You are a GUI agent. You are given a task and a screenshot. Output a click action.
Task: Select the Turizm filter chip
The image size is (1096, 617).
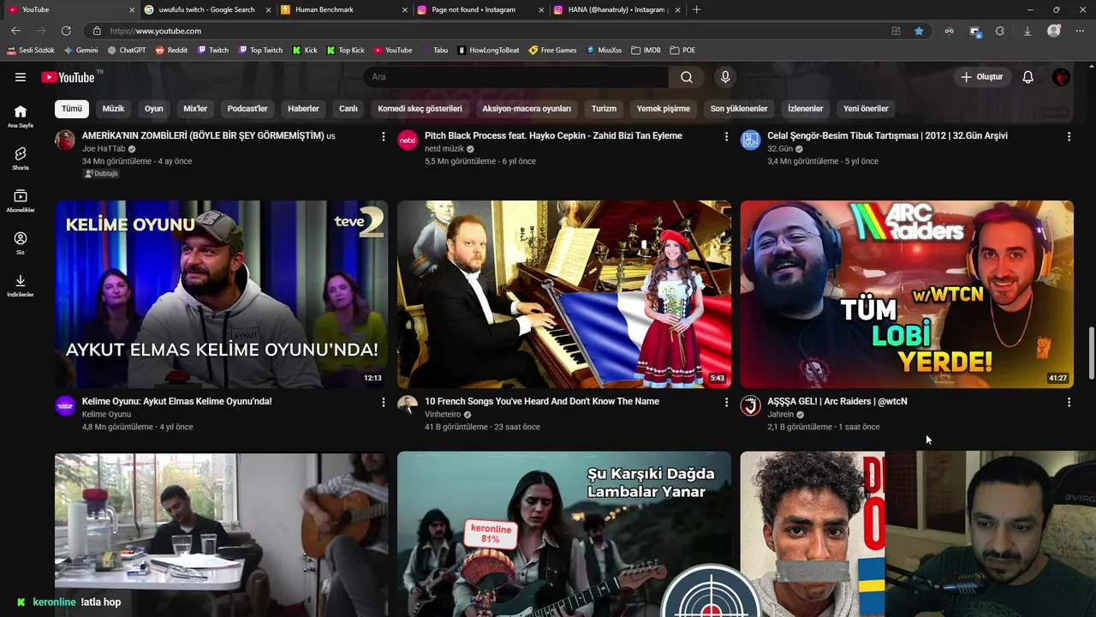[x=604, y=109]
